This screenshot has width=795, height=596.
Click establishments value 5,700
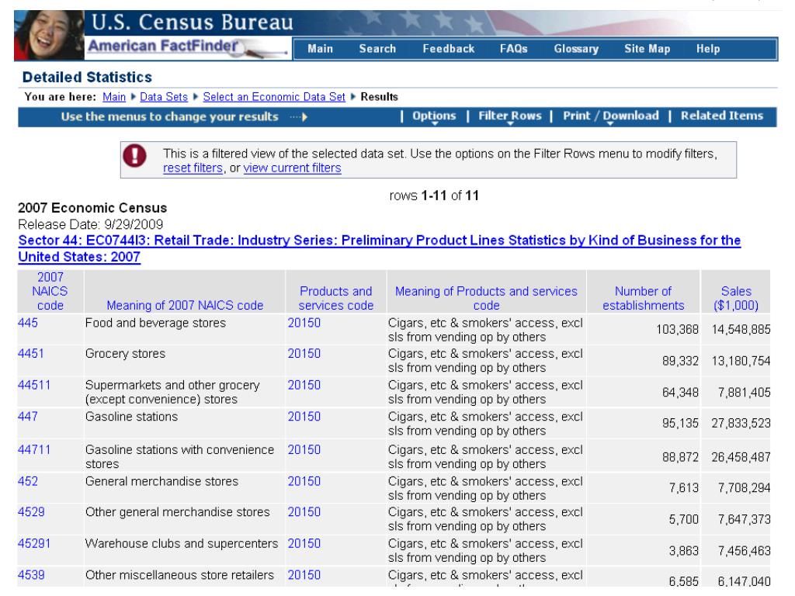point(683,519)
